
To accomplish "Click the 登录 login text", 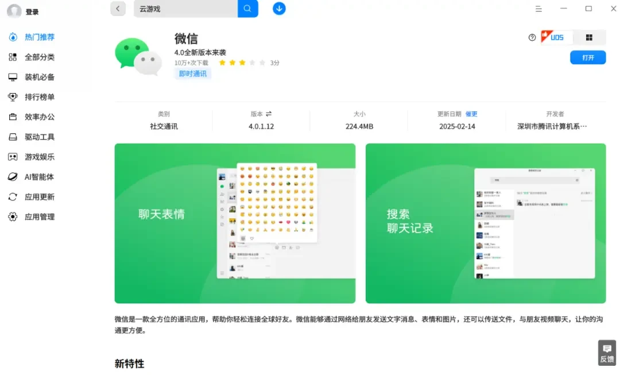I will [x=32, y=12].
